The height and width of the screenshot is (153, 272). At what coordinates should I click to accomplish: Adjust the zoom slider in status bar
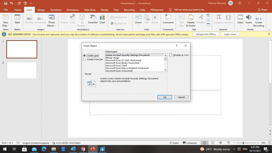point(243,143)
